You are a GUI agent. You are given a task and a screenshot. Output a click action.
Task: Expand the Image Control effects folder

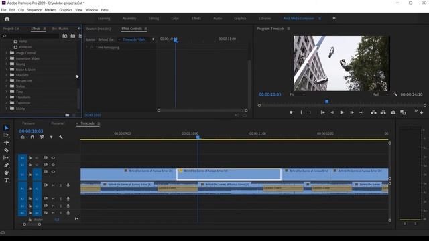tap(6, 53)
